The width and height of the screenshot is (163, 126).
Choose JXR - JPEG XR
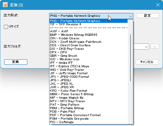click(x=89, y=87)
